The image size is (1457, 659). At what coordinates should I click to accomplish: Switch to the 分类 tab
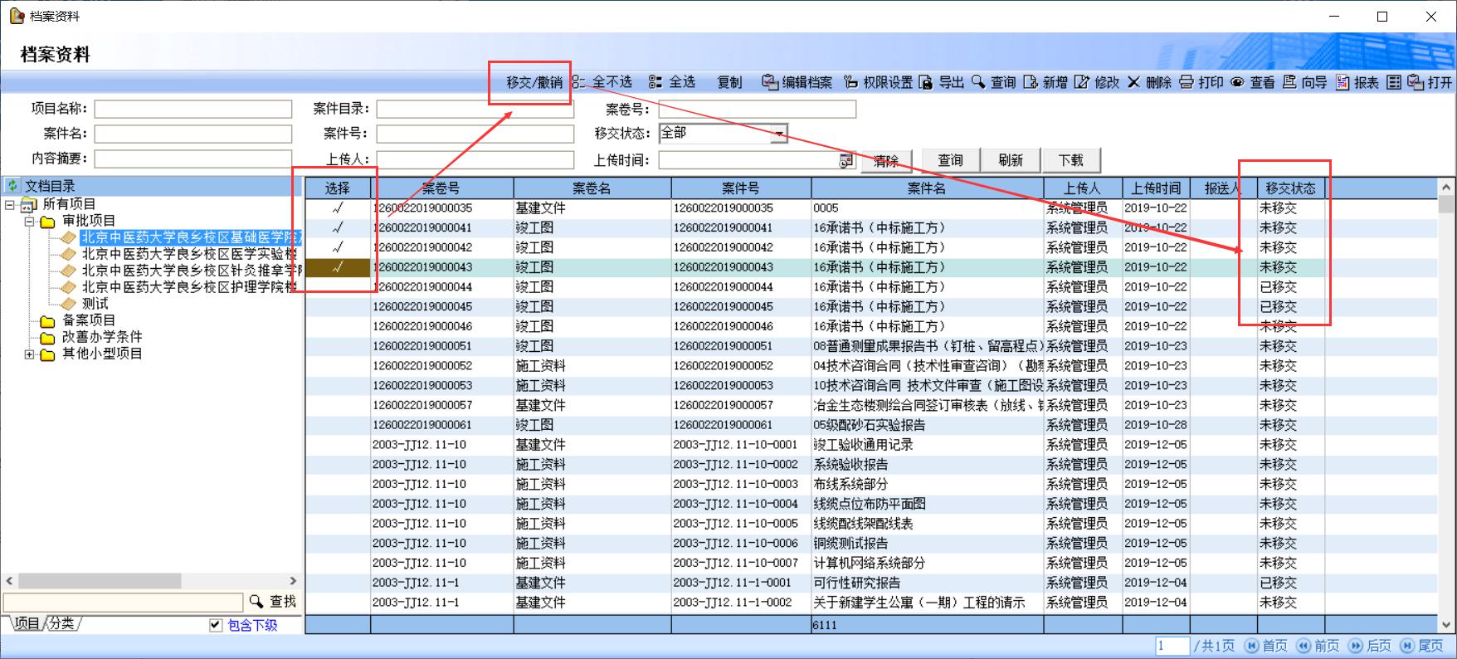[61, 623]
